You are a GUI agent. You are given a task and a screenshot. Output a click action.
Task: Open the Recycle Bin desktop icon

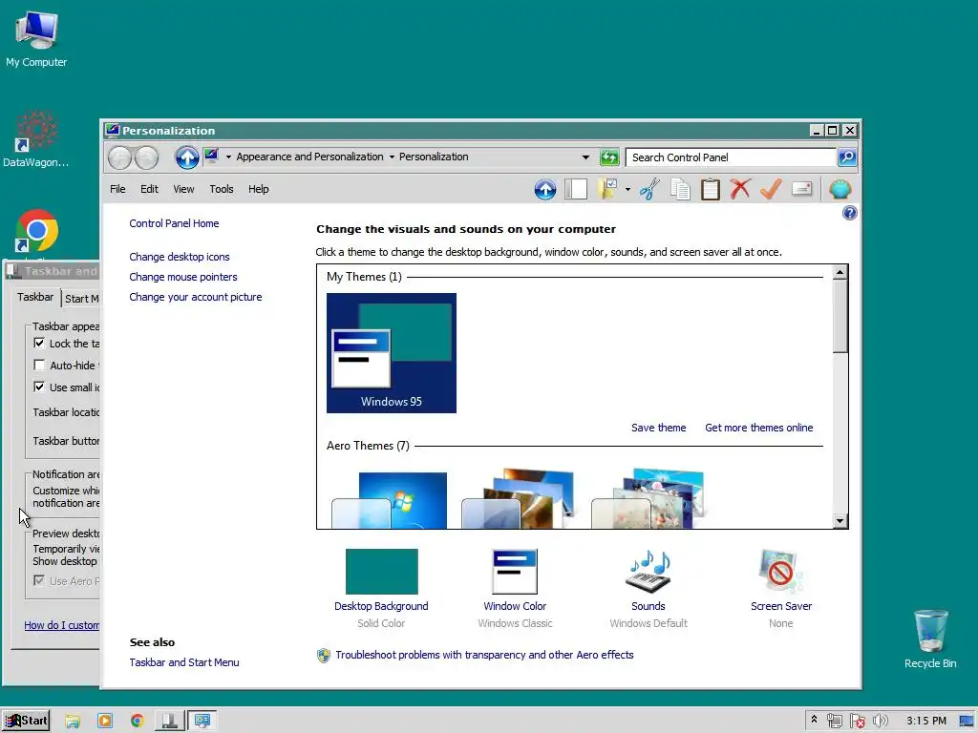[x=930, y=632]
